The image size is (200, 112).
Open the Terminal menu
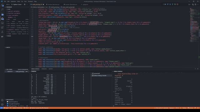30,1
